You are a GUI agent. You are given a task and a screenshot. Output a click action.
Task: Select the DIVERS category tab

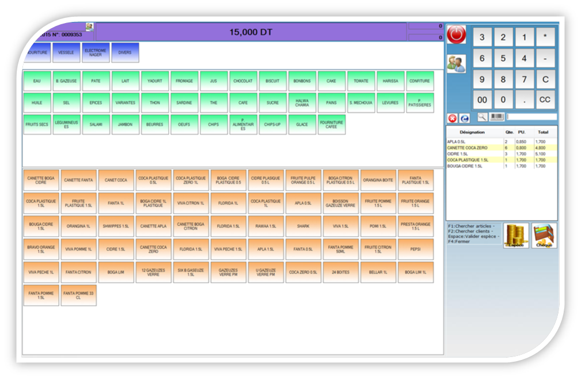click(126, 52)
